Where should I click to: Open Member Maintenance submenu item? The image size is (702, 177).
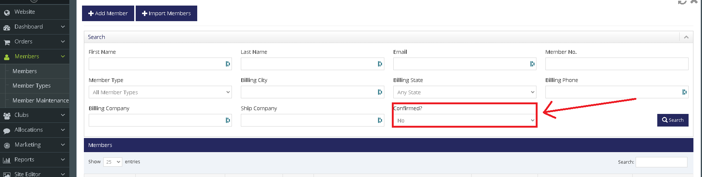(41, 100)
